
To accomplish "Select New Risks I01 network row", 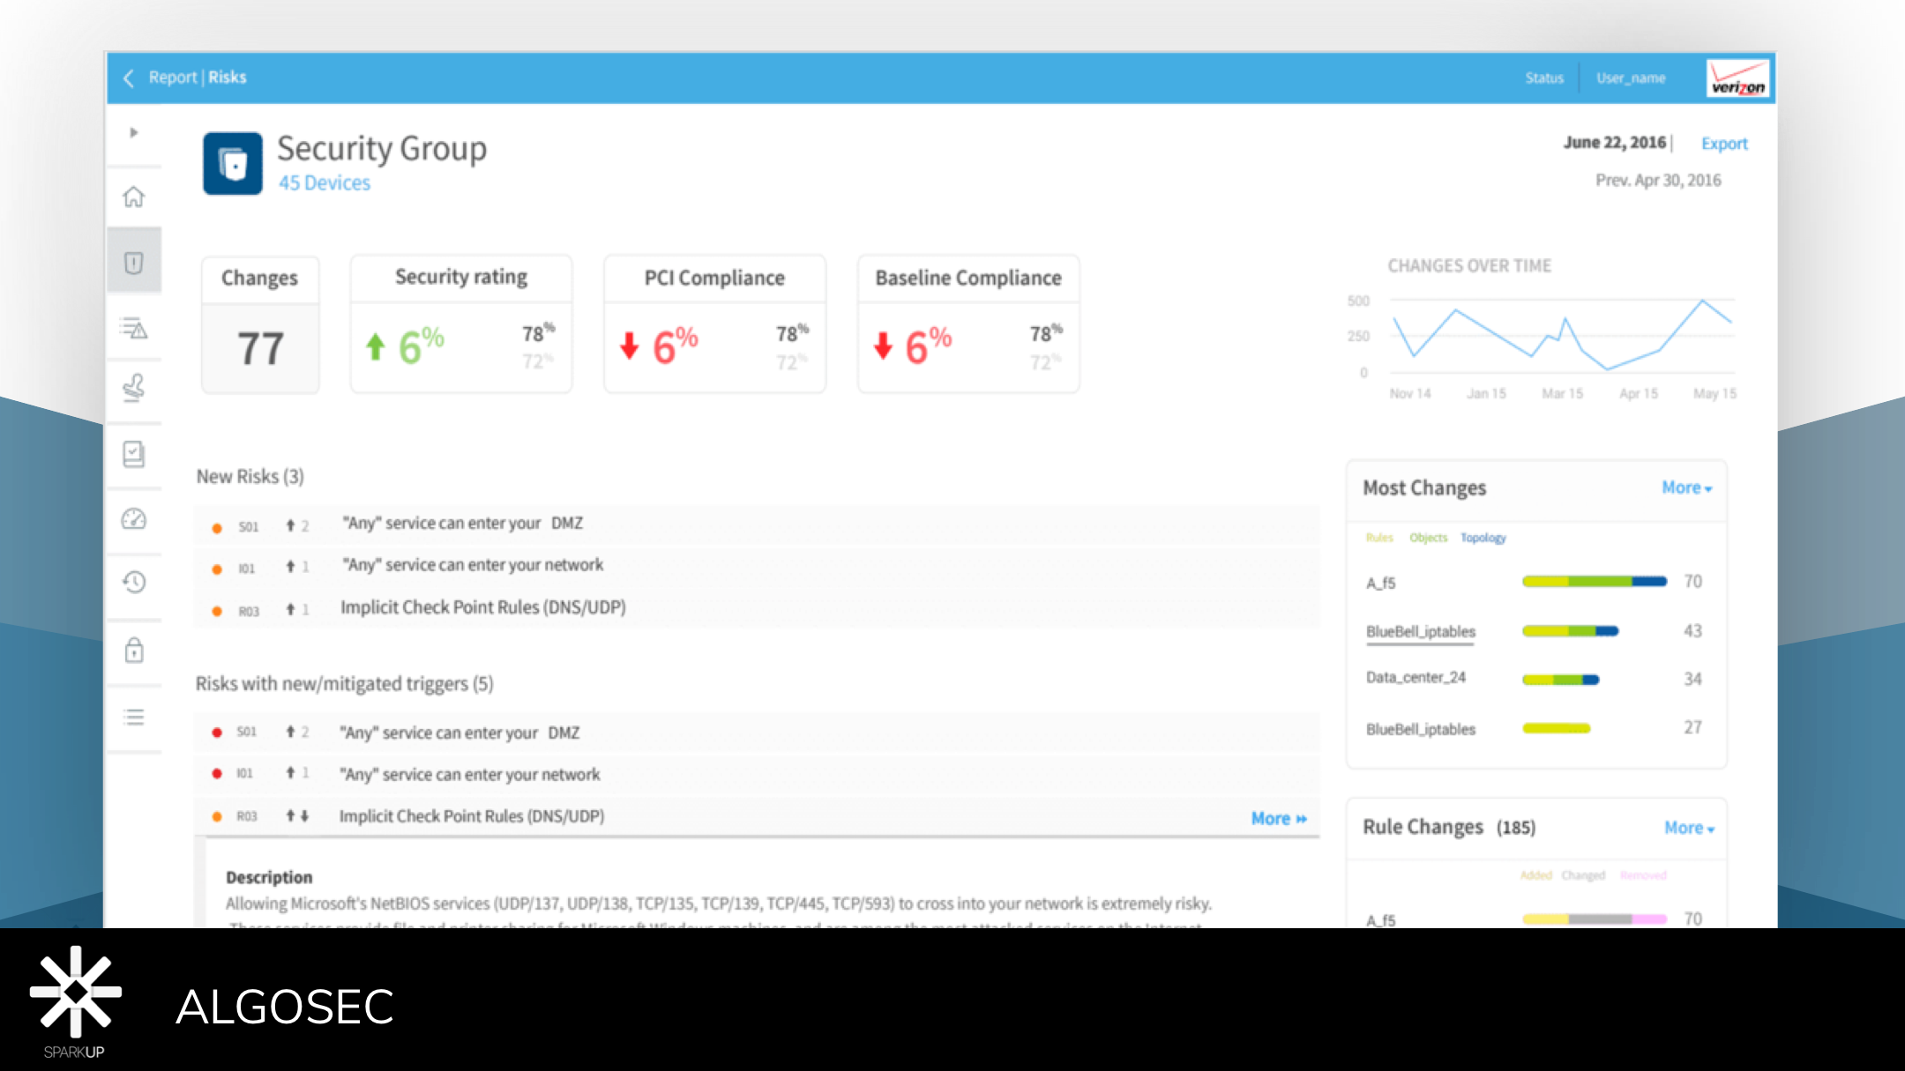I will (757, 566).
